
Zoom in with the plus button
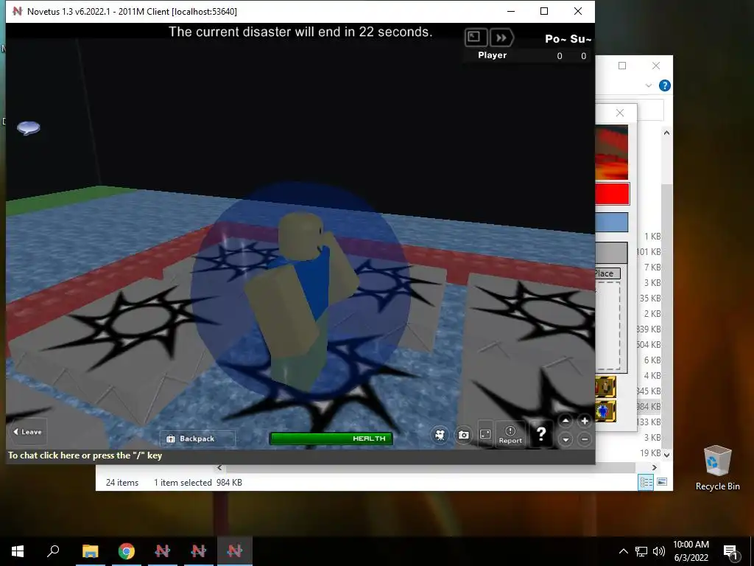tap(584, 421)
